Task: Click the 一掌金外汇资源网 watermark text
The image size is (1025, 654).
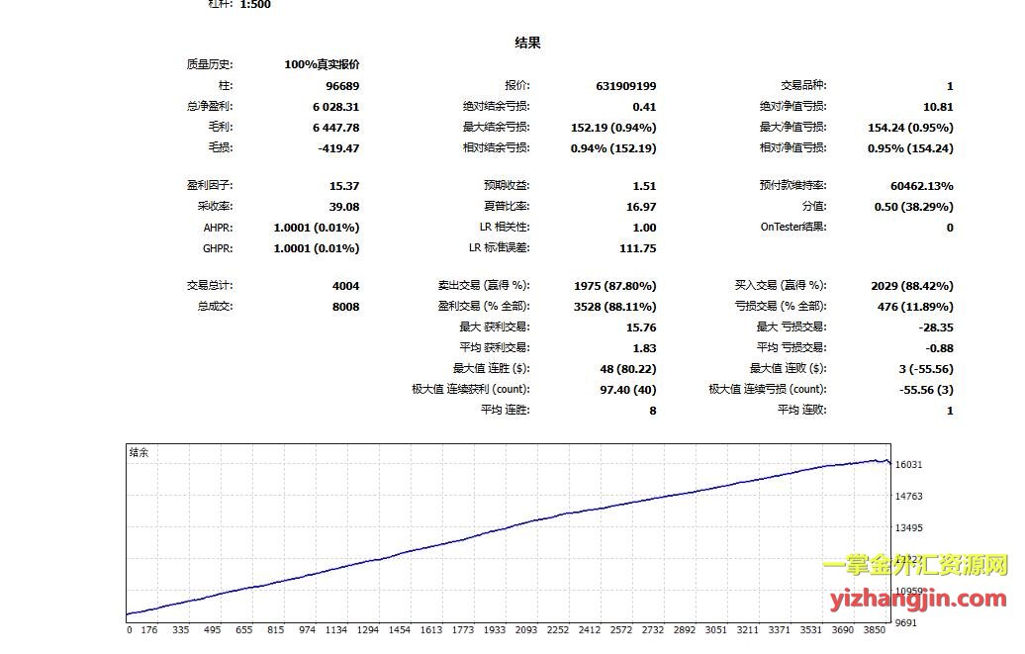Action: (x=914, y=566)
